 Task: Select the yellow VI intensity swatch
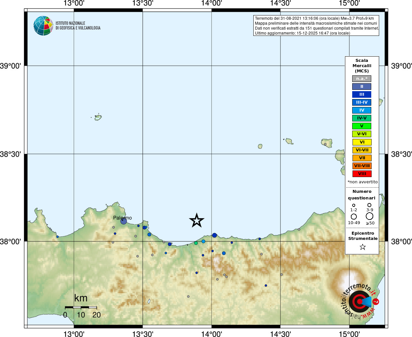[362, 142]
